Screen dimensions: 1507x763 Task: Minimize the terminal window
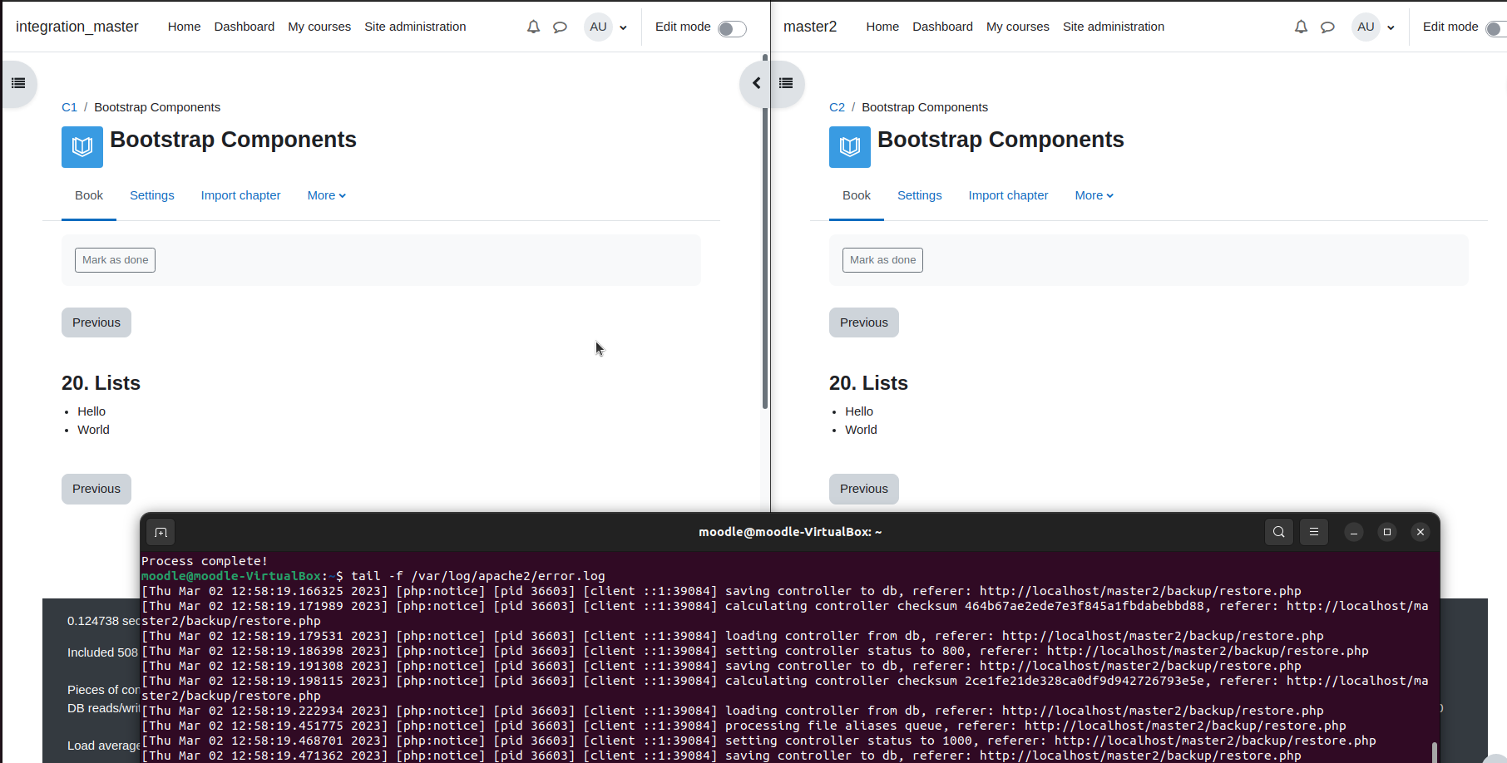pos(1354,532)
